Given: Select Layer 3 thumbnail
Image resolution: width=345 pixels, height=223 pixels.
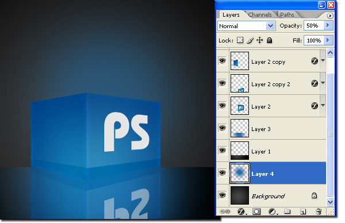Looking at the screenshot, I should coord(240,128).
